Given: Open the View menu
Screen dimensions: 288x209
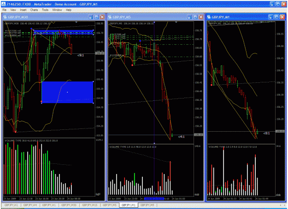Looking at the screenshot, I should [13, 10].
